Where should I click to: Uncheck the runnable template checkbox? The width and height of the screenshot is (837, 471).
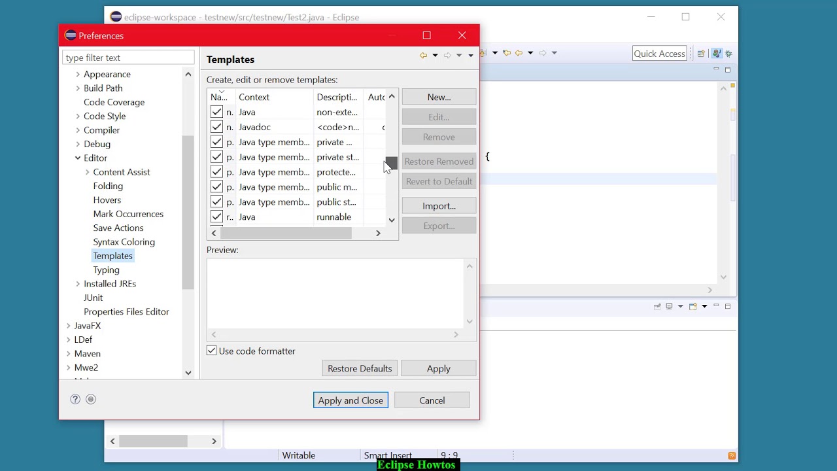[x=216, y=217]
